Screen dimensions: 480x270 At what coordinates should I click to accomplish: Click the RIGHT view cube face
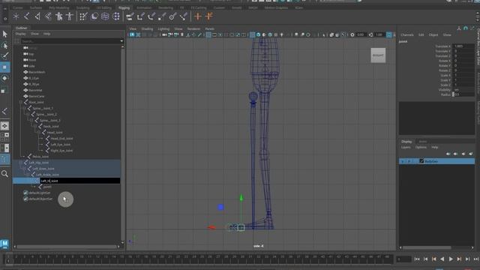(x=378, y=55)
